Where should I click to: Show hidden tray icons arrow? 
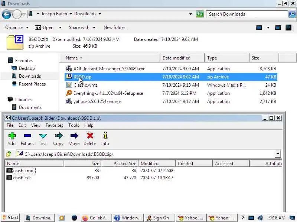point(244,218)
